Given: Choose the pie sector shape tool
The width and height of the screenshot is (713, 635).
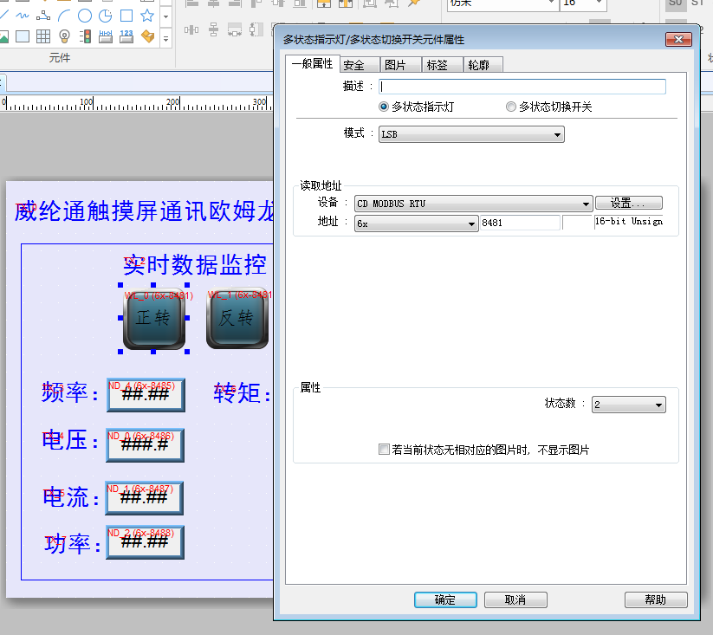Looking at the screenshot, I should tap(106, 16).
